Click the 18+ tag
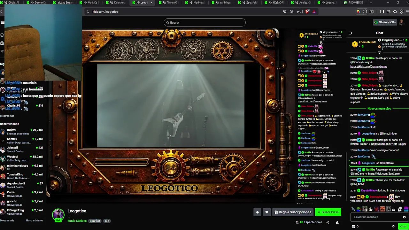This screenshot has width=409, height=230. coord(107,221)
